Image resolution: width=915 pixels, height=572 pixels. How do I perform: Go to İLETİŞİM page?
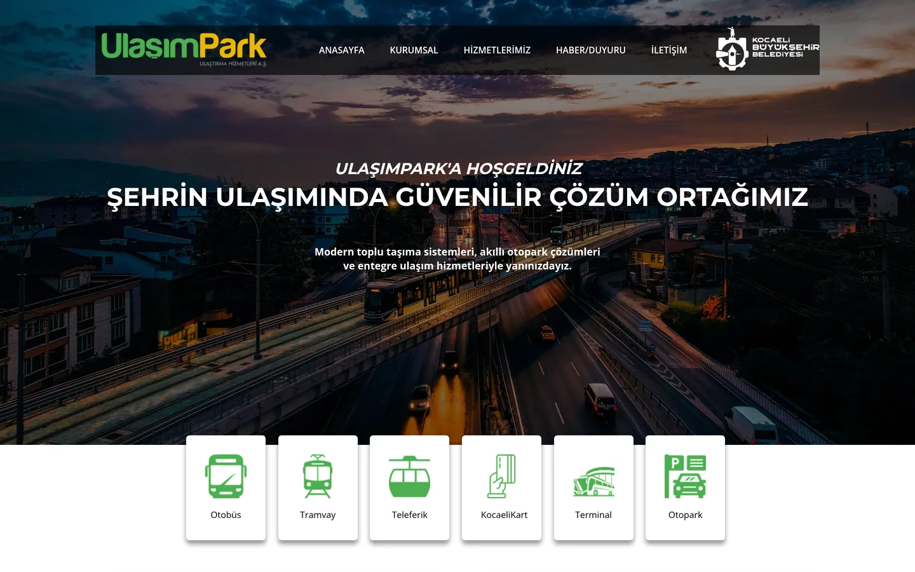click(668, 50)
